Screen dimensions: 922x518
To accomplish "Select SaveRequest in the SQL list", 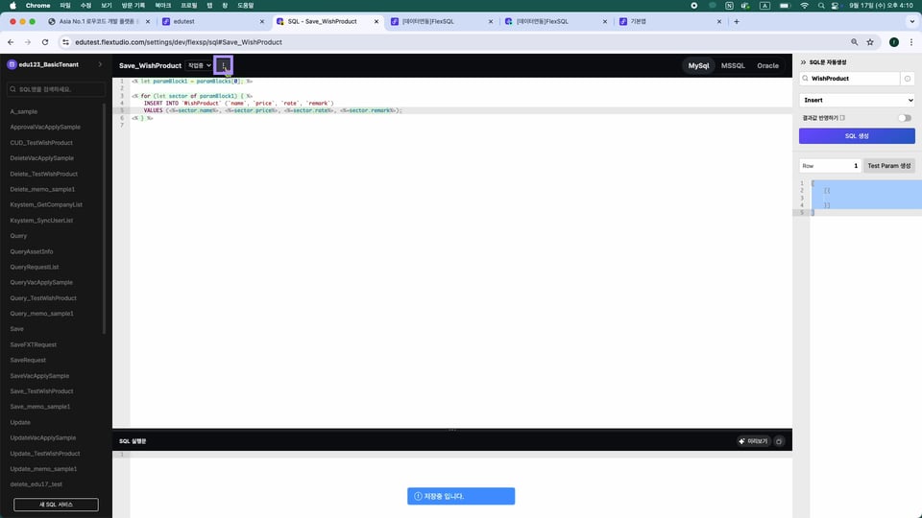I will [x=28, y=360].
